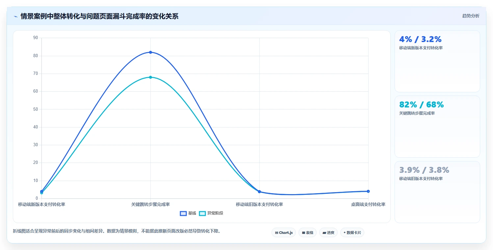The width and height of the screenshot is (493, 250).
Task: Click the 进度 chip
Action: pos(328,233)
